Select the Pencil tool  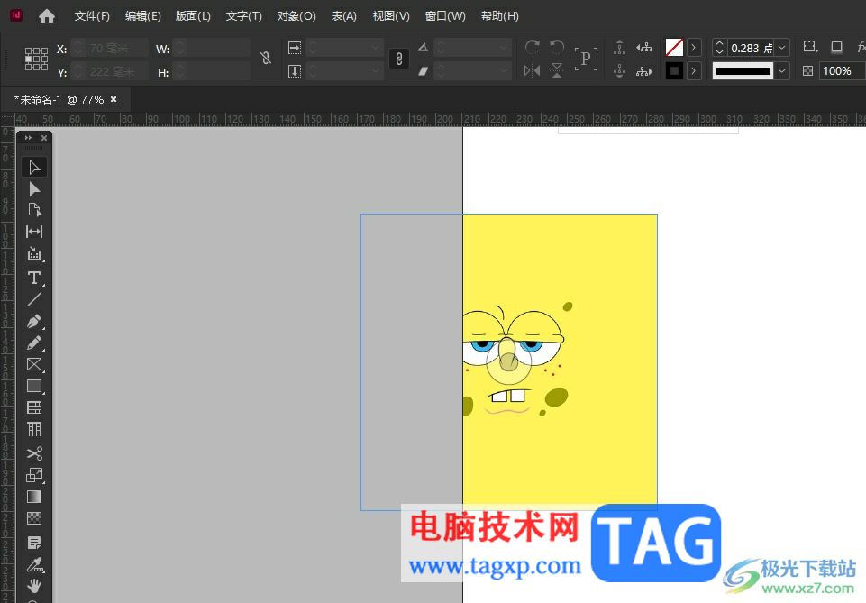point(34,343)
